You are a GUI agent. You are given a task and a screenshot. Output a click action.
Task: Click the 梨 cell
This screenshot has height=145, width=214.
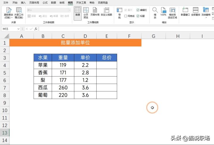click(x=43, y=80)
